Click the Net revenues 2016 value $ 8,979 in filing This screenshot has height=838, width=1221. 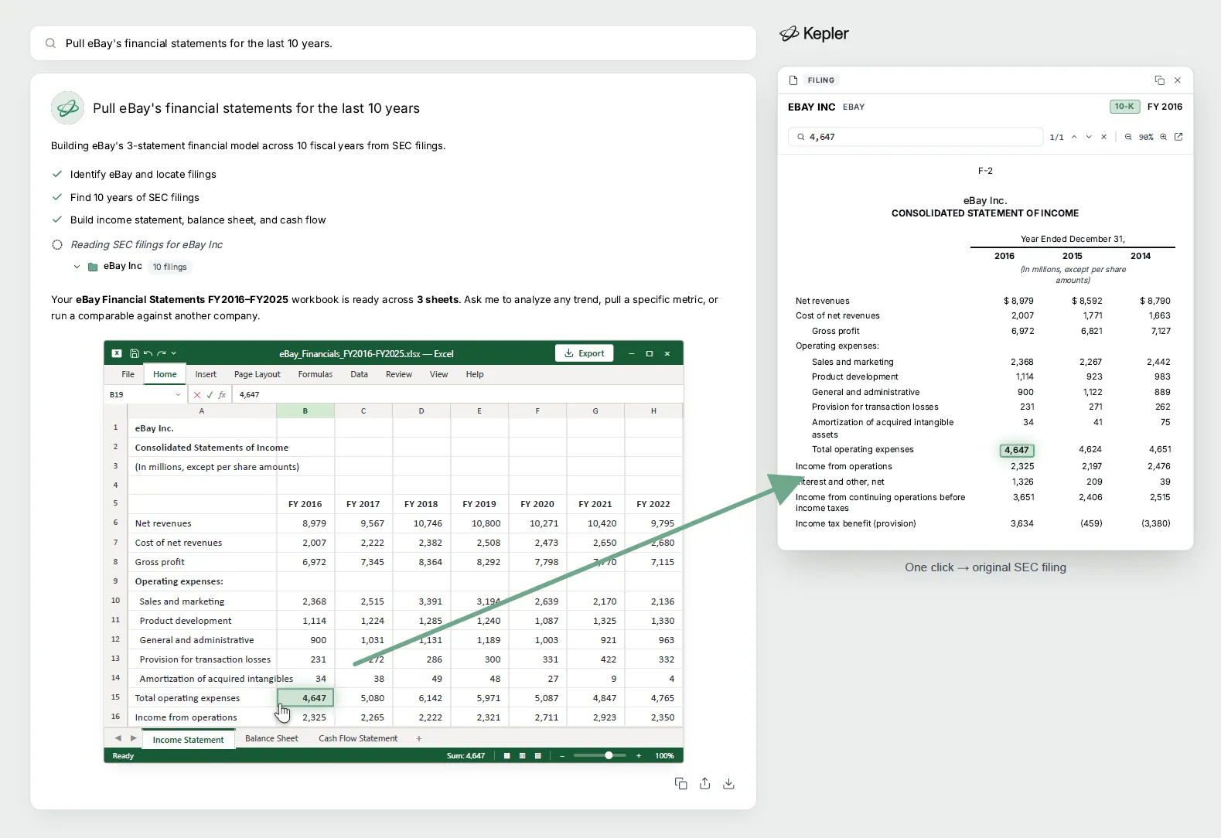(1018, 301)
